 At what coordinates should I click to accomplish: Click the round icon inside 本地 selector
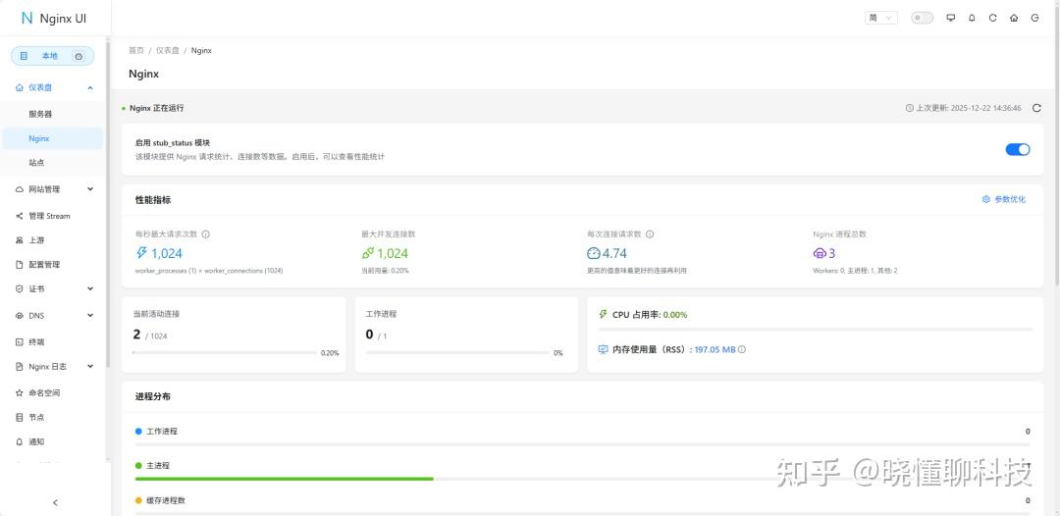[x=79, y=57]
